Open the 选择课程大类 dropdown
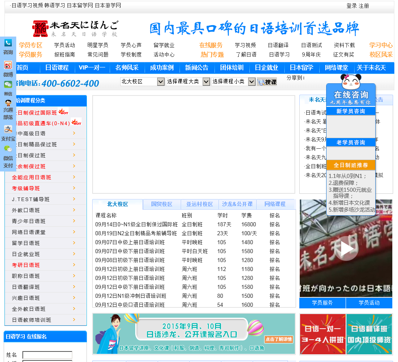Image resolution: width=398 pixels, height=362 pixels. 188,82
